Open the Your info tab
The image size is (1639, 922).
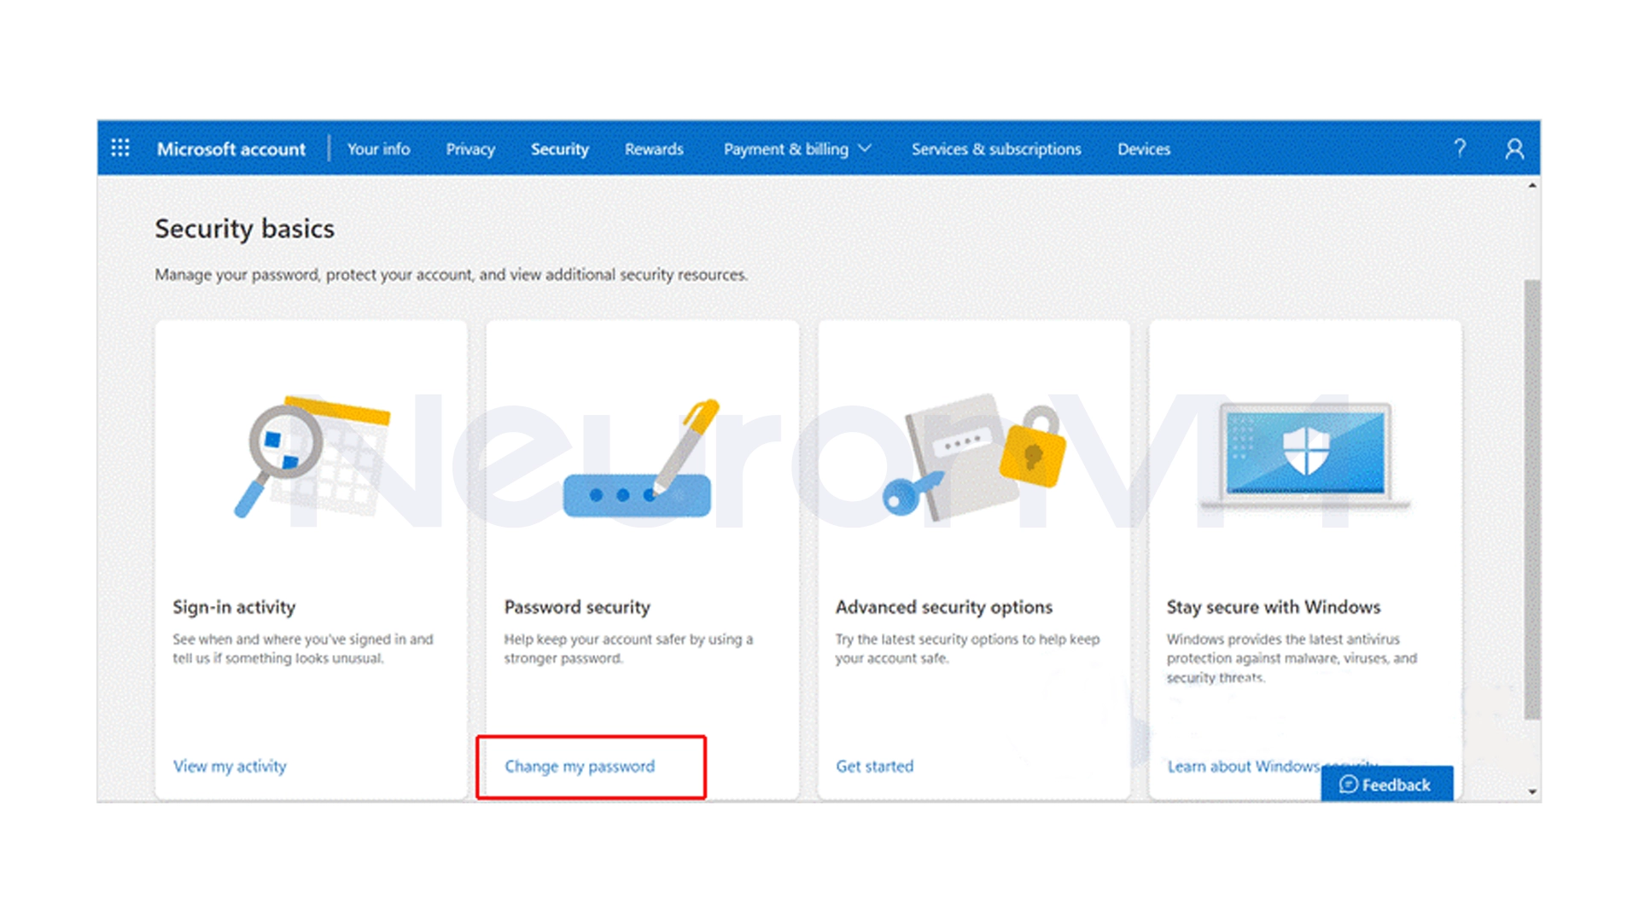tap(378, 149)
